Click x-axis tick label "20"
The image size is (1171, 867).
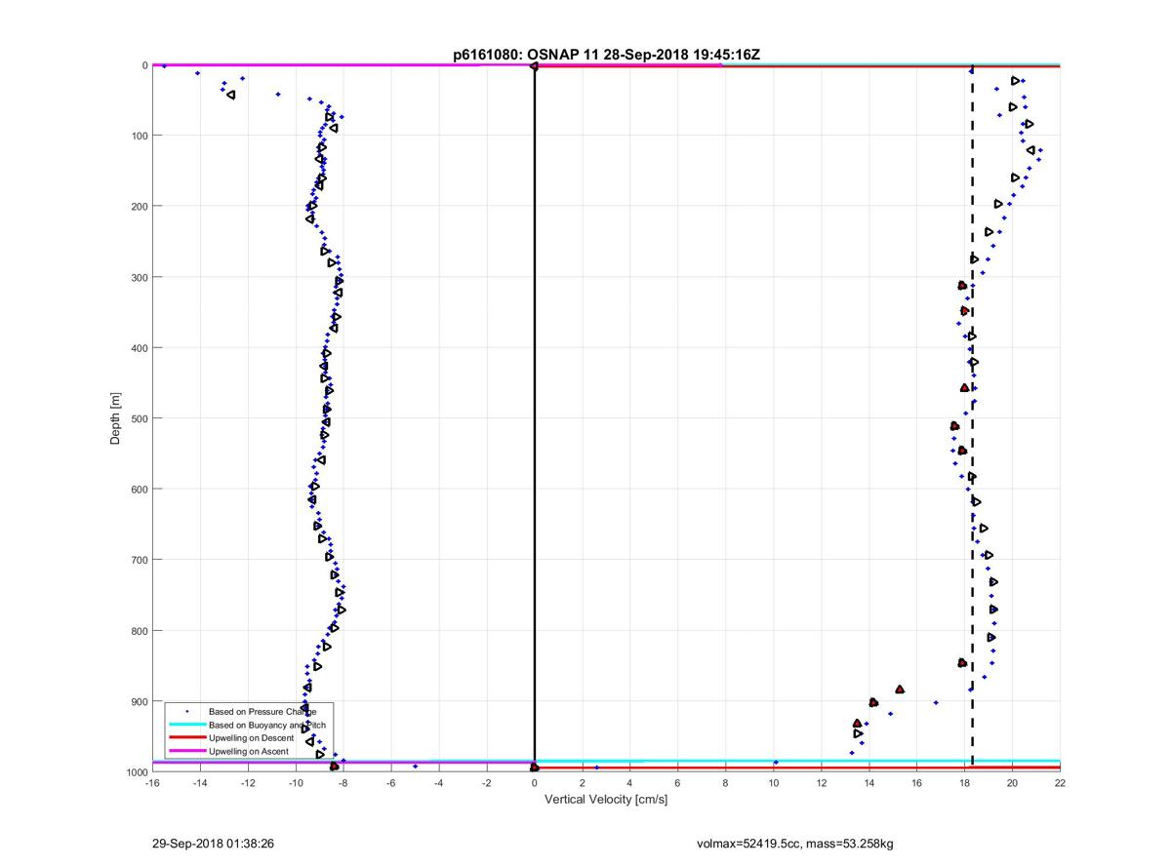pyautogui.click(x=1013, y=783)
